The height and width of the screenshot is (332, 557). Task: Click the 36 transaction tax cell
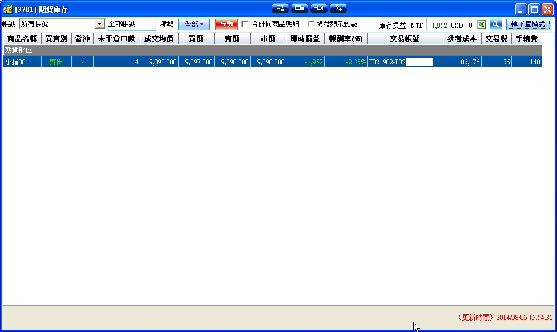point(497,62)
